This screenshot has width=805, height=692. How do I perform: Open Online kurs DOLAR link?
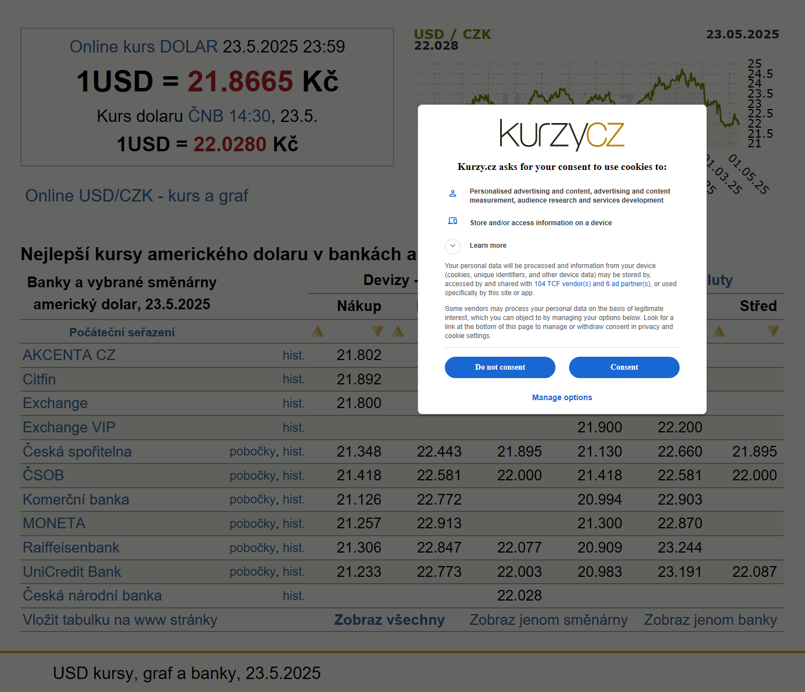pos(143,46)
